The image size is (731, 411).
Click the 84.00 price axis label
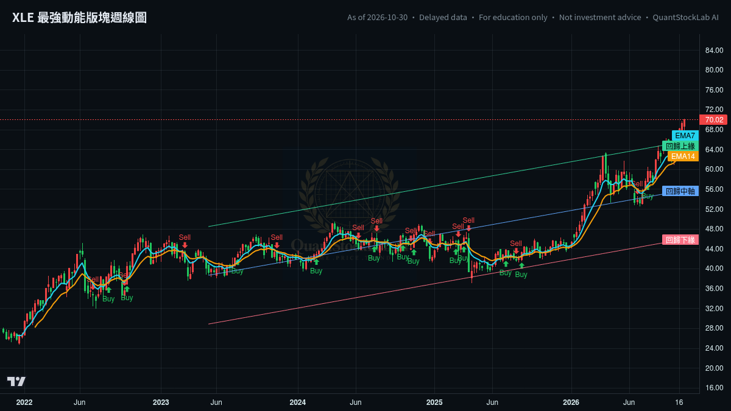point(714,50)
